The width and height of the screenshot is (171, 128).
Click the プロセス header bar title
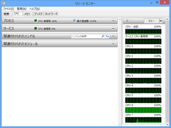click(9, 21)
